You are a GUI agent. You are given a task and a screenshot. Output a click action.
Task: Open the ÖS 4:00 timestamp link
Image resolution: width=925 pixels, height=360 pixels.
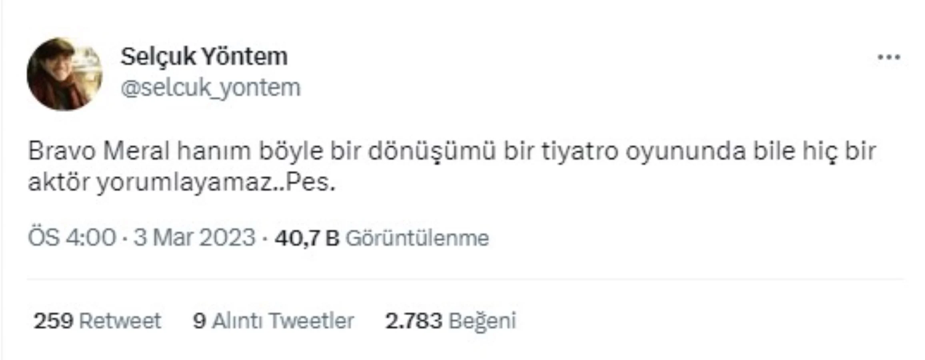72,238
